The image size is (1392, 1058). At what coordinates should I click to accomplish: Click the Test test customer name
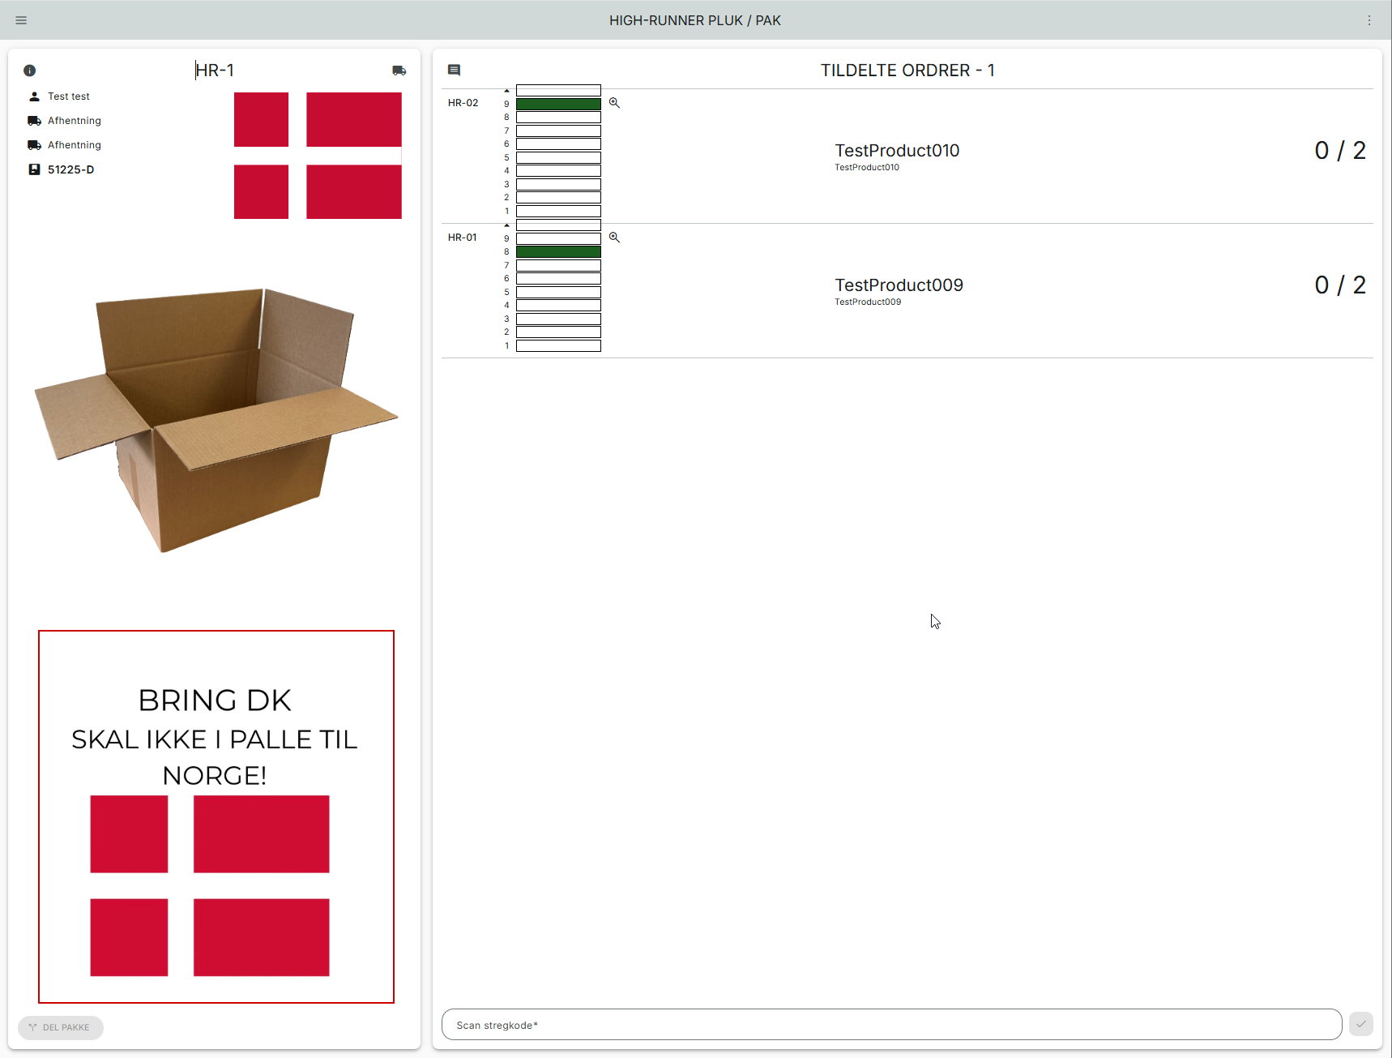69,96
